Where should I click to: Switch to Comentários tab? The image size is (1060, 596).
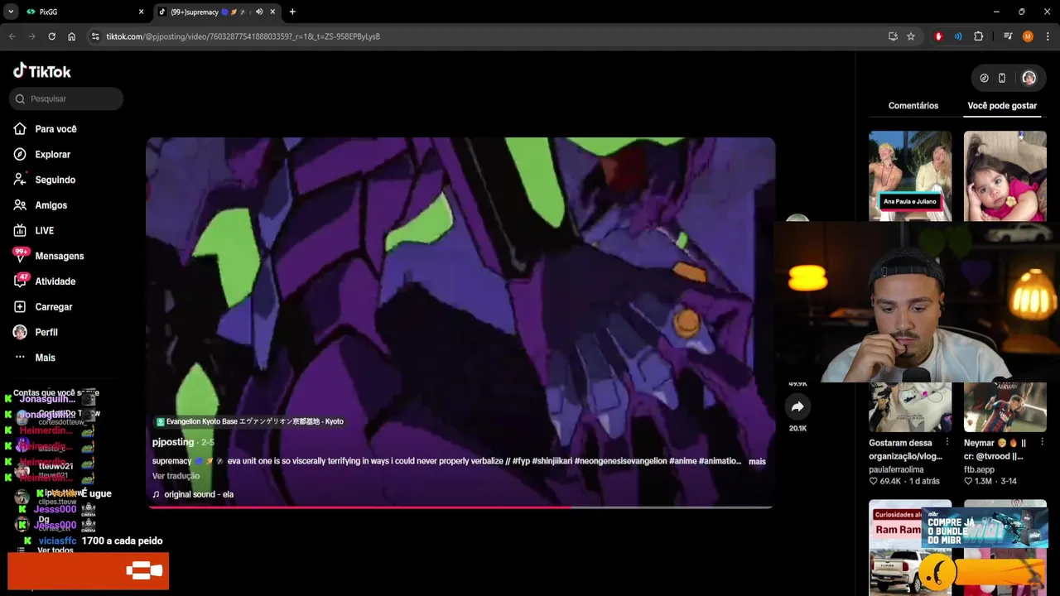(x=913, y=106)
